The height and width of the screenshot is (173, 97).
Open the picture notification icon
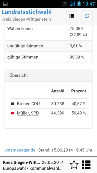(5, 4)
